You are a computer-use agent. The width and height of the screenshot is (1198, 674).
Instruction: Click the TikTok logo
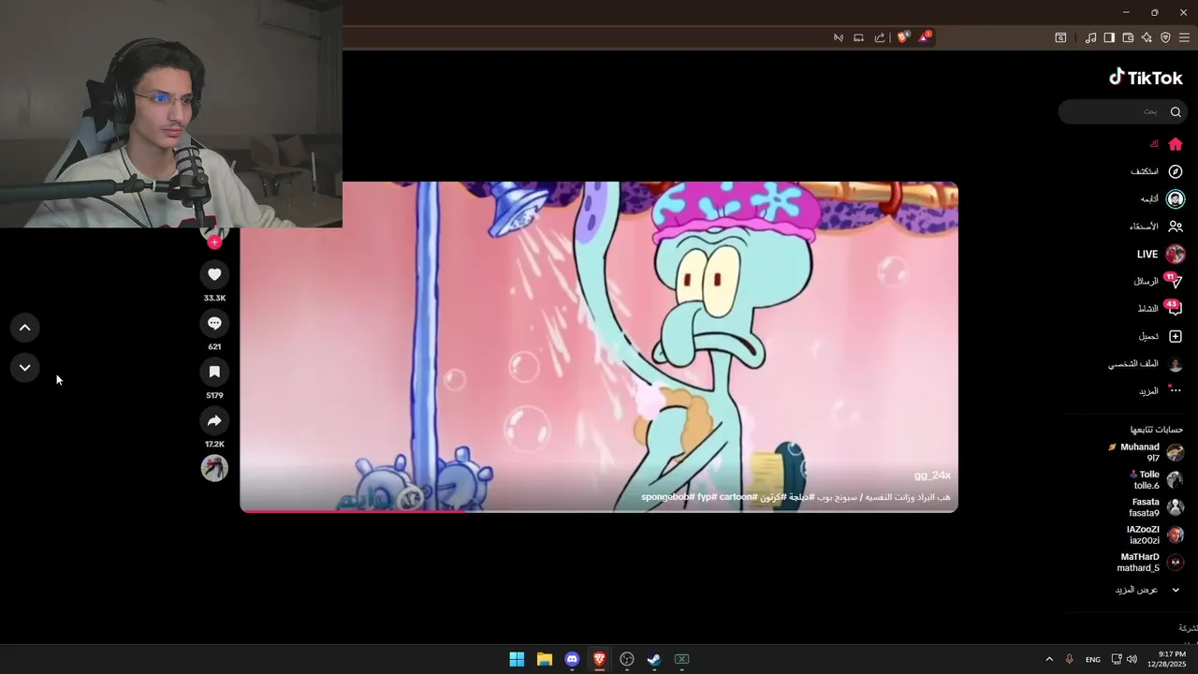coord(1147,78)
